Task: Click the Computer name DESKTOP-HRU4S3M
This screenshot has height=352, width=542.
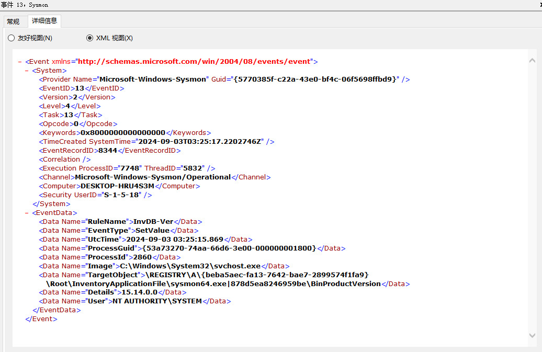Action: pyautogui.click(x=117, y=186)
